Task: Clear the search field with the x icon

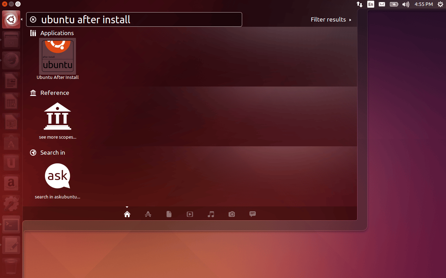Action: (x=33, y=19)
